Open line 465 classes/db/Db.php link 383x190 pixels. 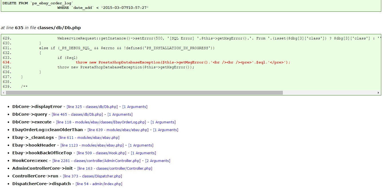[77, 115]
